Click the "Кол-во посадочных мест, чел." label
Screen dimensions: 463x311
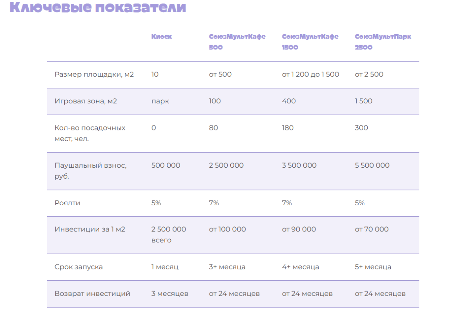click(x=90, y=133)
